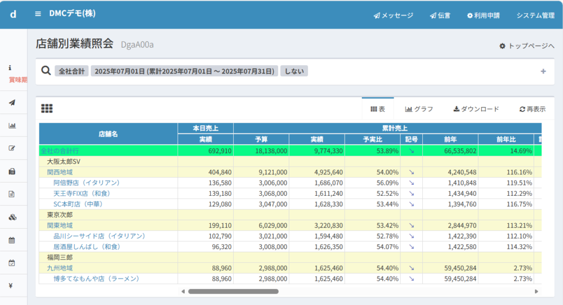
Task: Open the 阿倍野店（イタリアン） store link
Action: pyautogui.click(x=86, y=183)
